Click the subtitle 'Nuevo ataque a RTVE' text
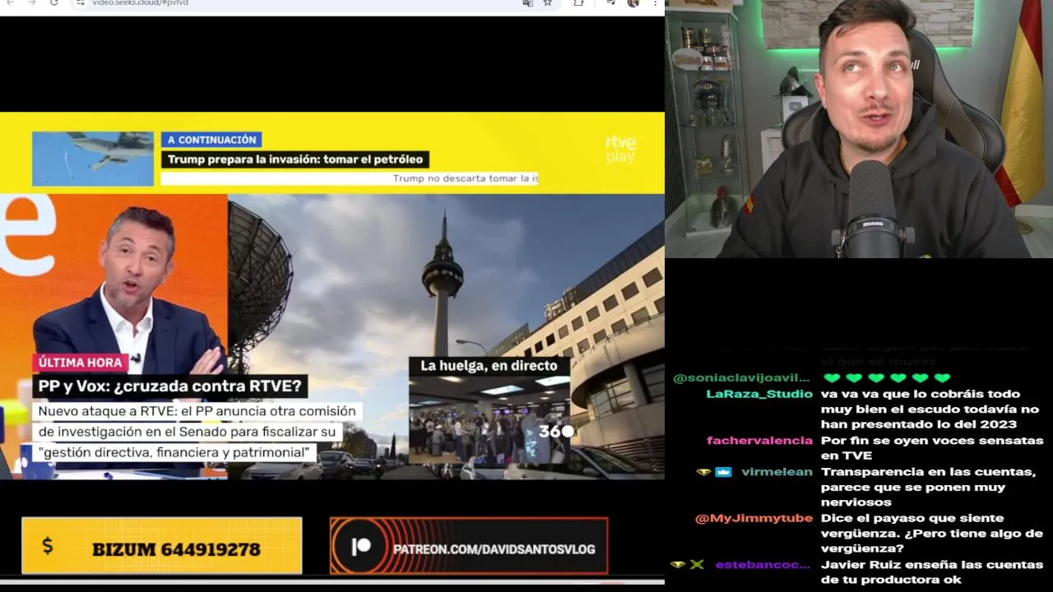Viewport: 1053px width, 592px height. [x=197, y=432]
